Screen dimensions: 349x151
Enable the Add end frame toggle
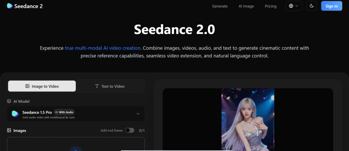(130, 130)
